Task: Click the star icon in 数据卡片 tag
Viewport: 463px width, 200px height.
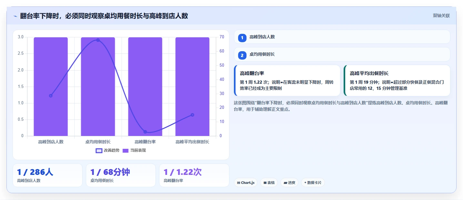Action: click(305, 183)
